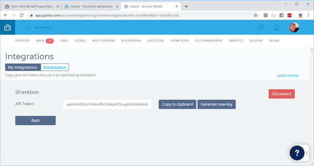The width and height of the screenshot is (314, 166).
Task: Click the grey extension icon beside PDF icon
Action: pos(273,15)
